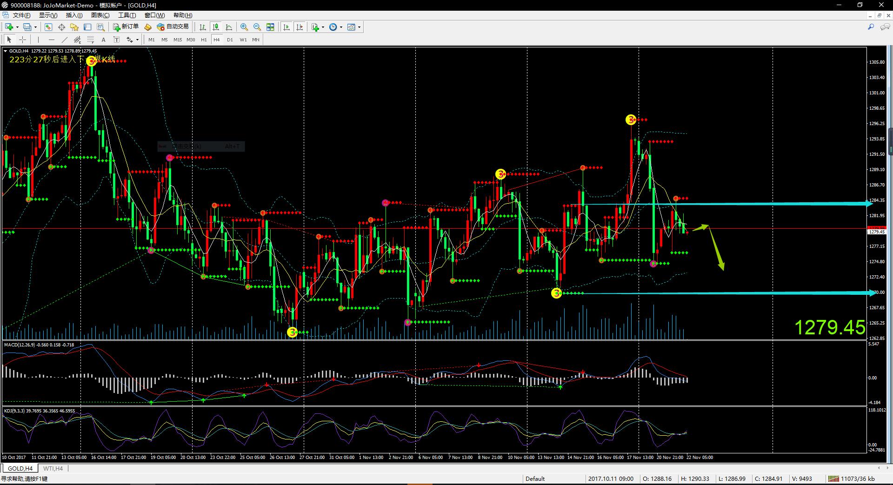Pick the Fibonacci retracement tool
This screenshot has width=893, height=485.
tap(91, 40)
